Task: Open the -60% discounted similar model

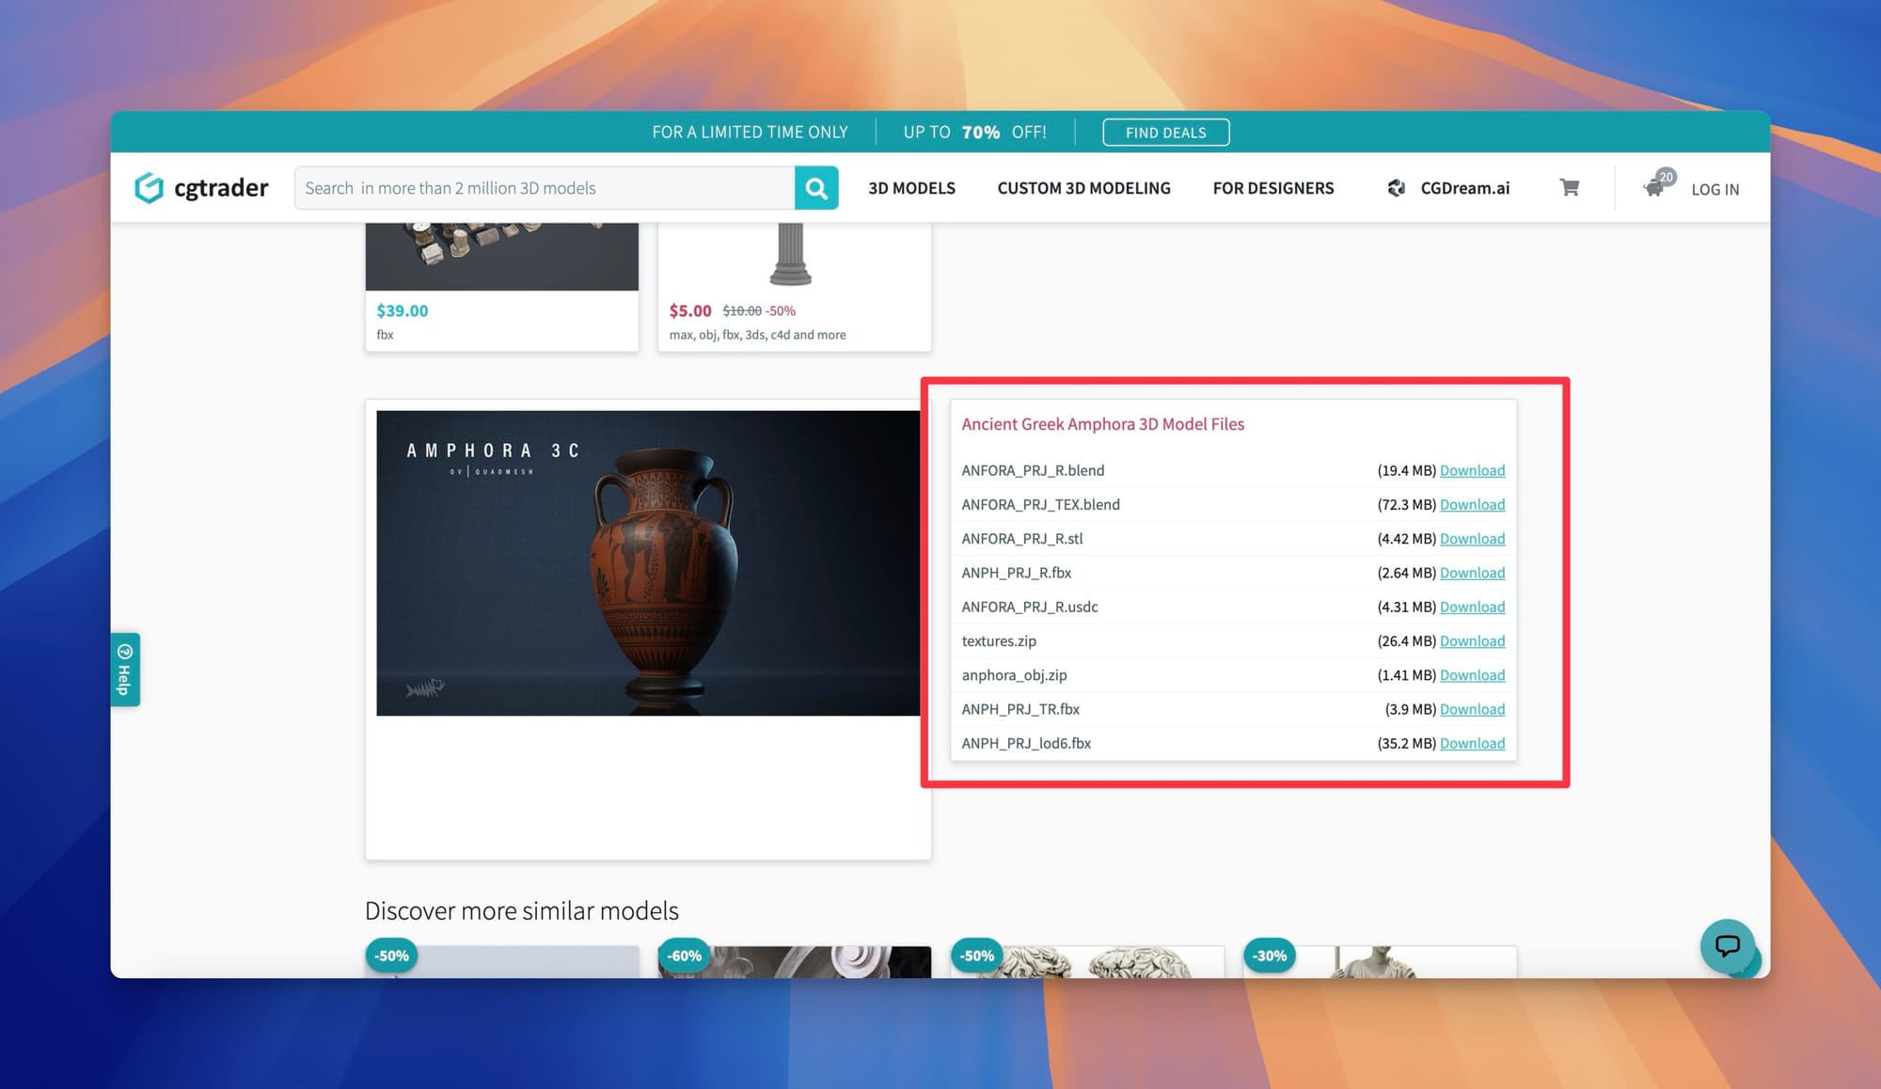Action: click(794, 963)
